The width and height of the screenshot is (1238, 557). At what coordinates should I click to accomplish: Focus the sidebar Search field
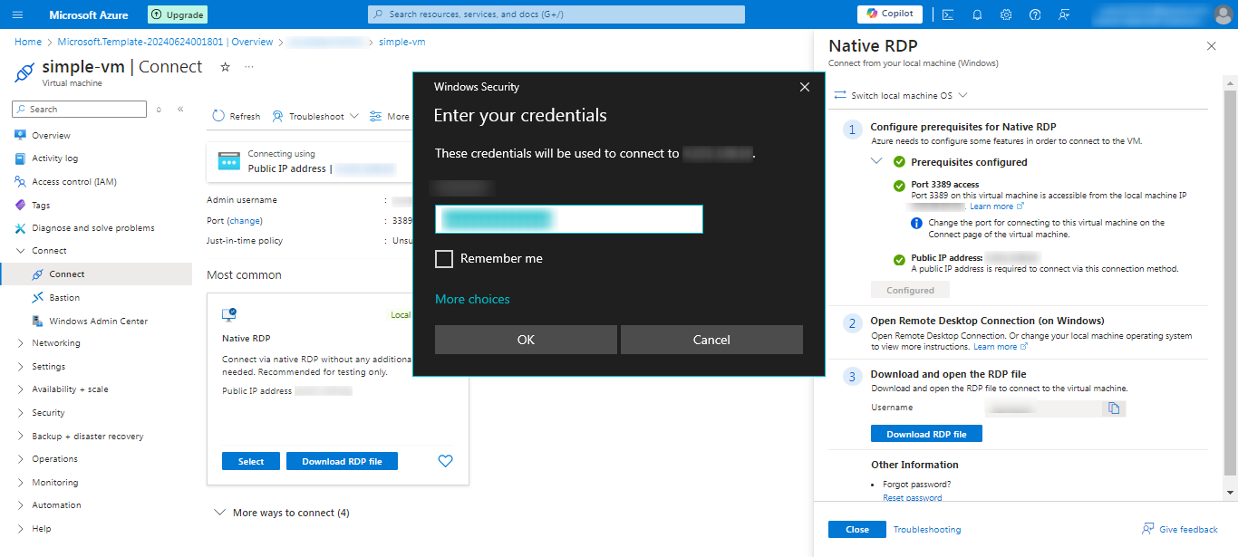click(x=79, y=109)
